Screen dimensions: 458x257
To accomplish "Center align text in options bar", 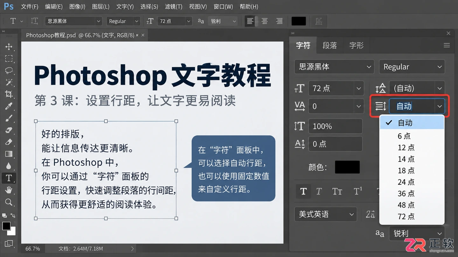I will [x=265, y=21].
